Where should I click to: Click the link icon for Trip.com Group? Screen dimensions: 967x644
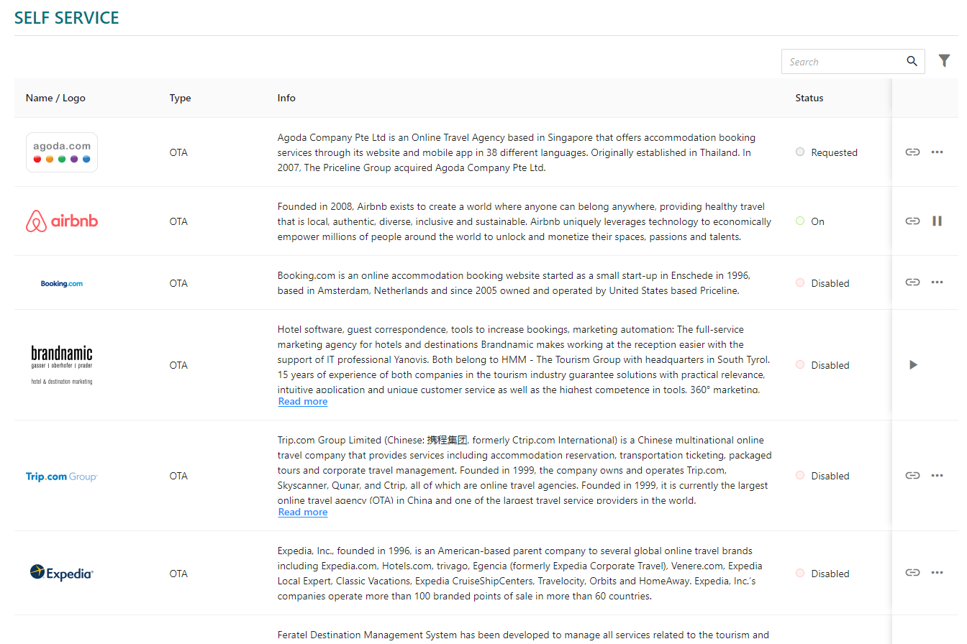point(912,476)
